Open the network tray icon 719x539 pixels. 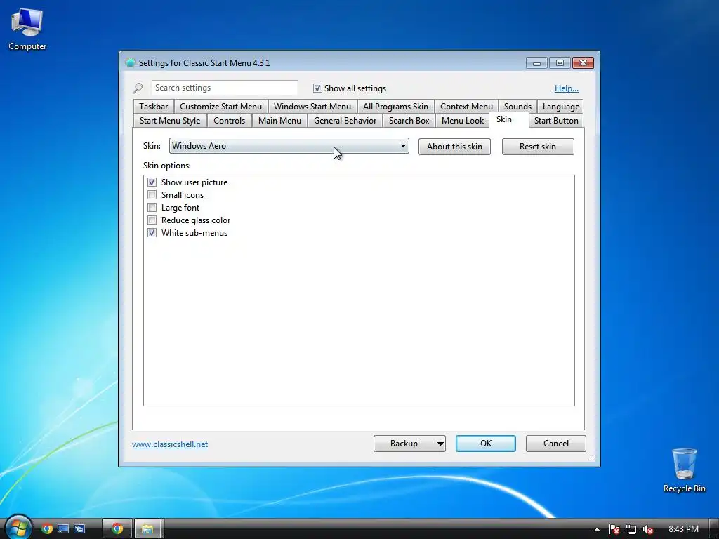[x=631, y=529]
